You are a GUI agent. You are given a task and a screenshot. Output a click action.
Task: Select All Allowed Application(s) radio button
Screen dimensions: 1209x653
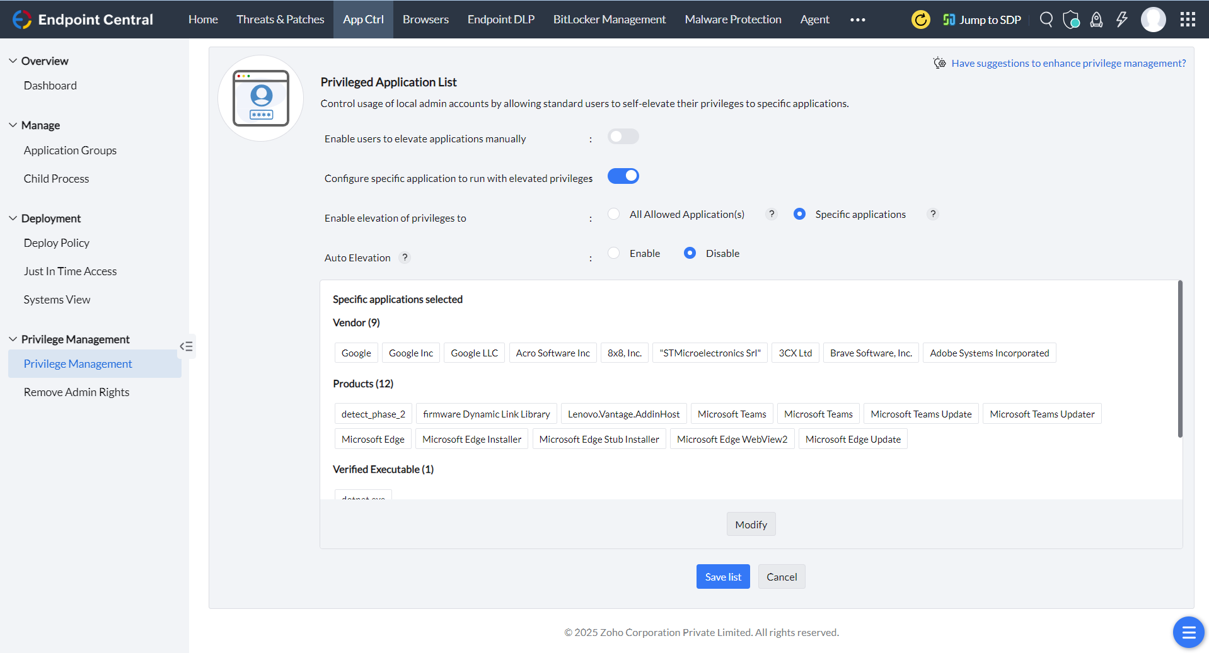coord(614,214)
